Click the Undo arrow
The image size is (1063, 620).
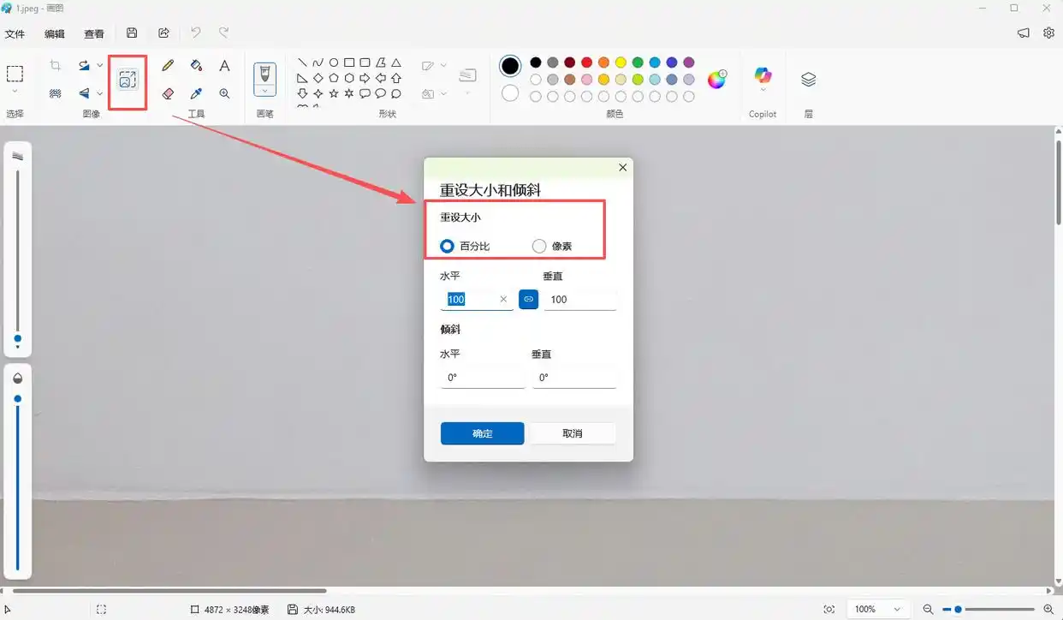pyautogui.click(x=195, y=33)
